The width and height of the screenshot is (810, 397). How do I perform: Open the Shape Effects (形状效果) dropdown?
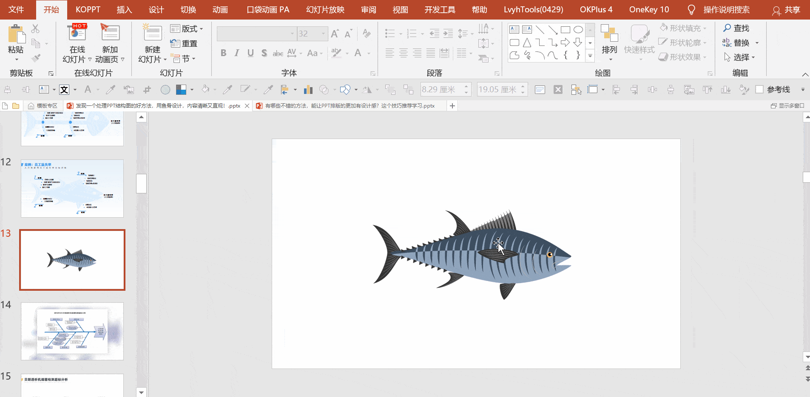point(682,57)
